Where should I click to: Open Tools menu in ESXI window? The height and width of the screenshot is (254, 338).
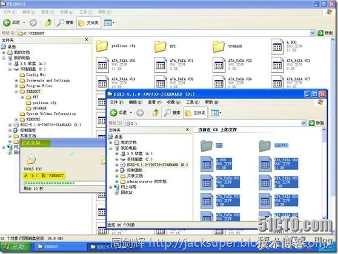tap(193, 102)
